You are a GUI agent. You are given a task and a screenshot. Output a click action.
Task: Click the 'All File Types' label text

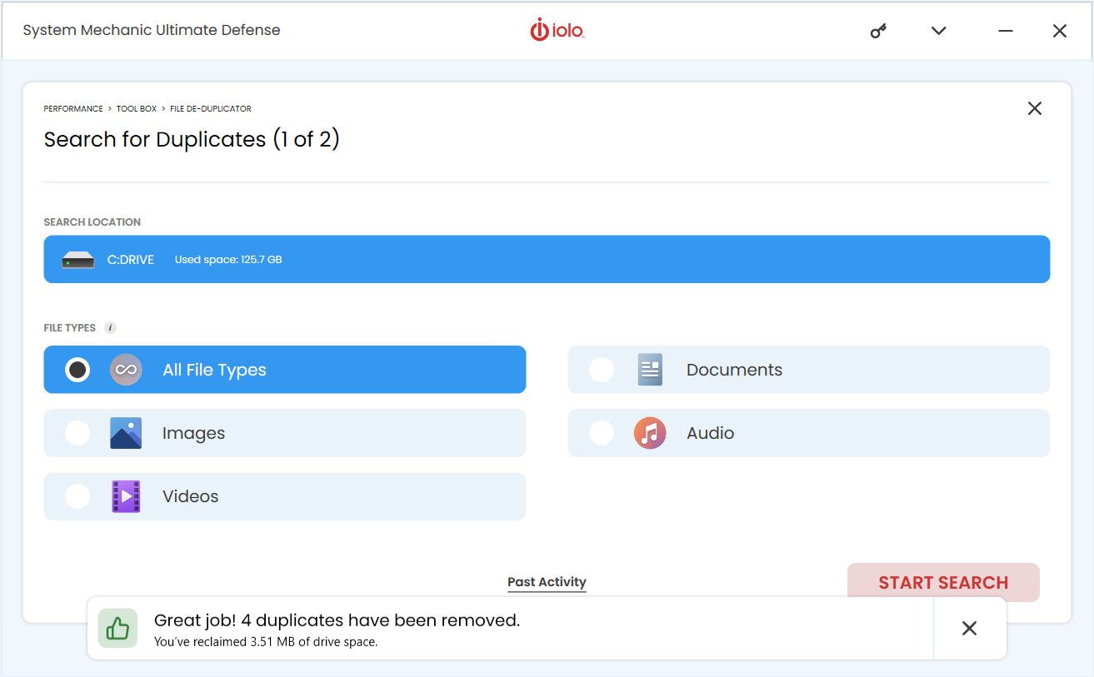[214, 370]
